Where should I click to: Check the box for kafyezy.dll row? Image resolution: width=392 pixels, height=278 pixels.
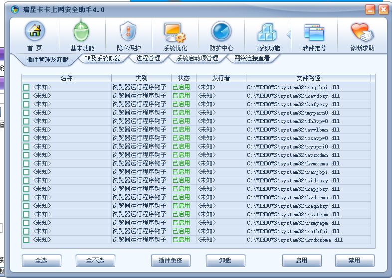pyautogui.click(x=26, y=104)
